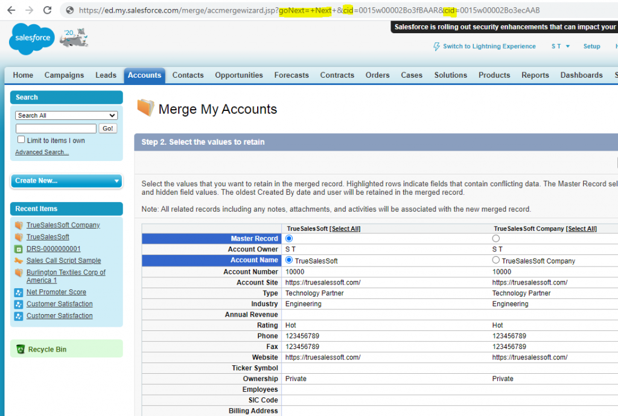
Task: Click Switch to Lightning Experience link
Action: [489, 46]
